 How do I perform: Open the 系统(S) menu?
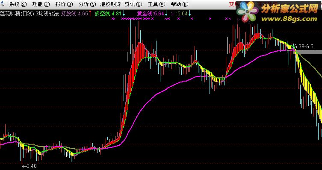(x=18, y=4)
